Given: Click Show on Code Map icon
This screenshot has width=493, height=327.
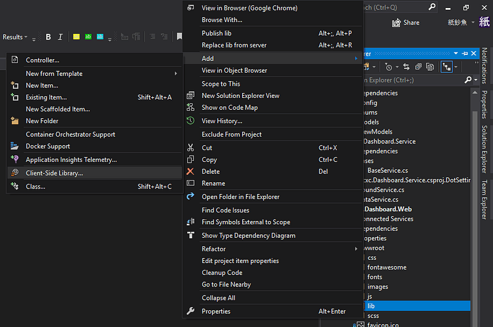Looking at the screenshot, I should click(x=190, y=107).
